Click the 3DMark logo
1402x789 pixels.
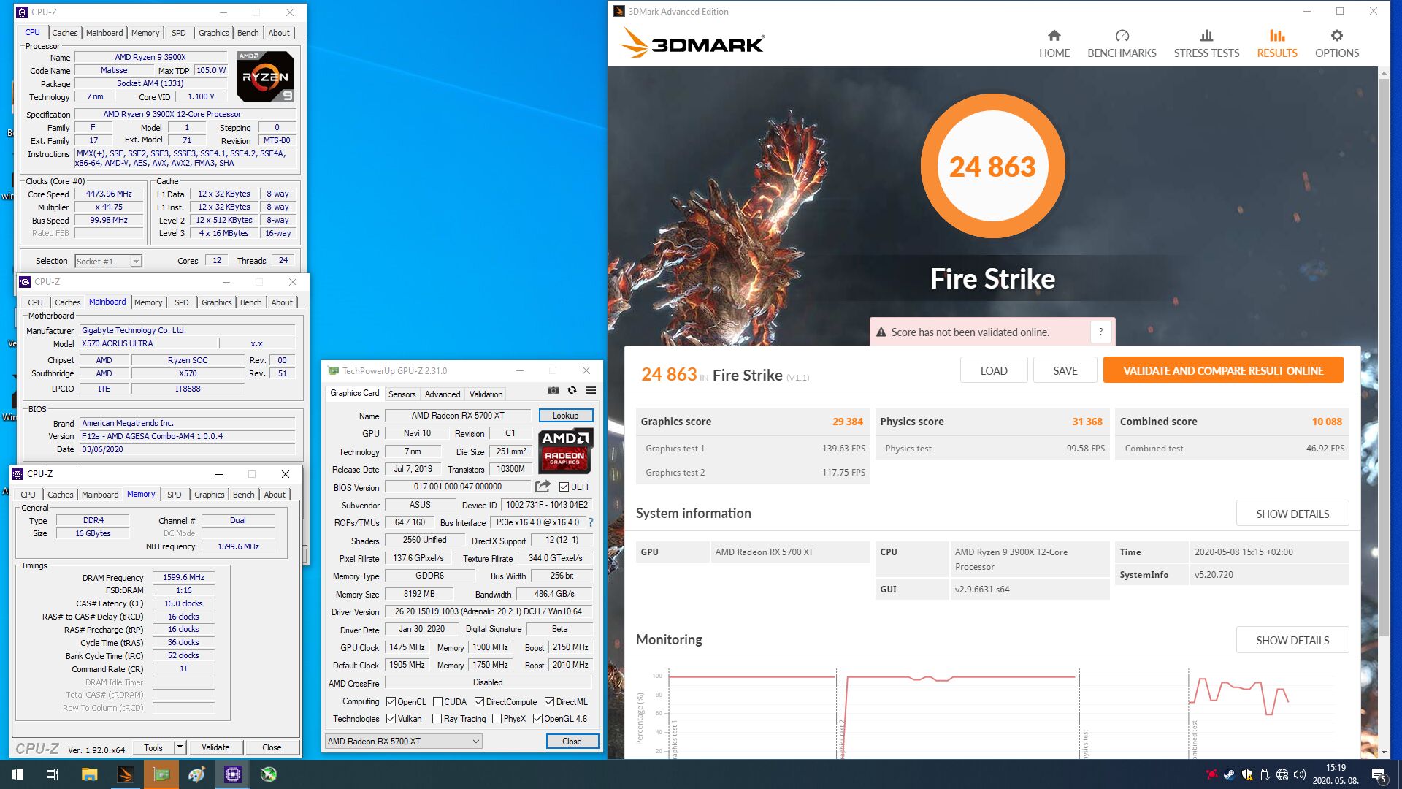(x=692, y=43)
